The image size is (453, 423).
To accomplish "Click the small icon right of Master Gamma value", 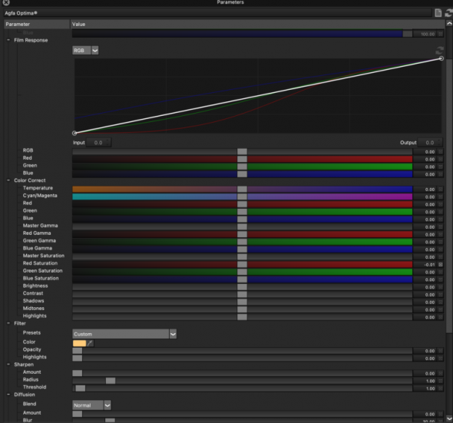I will pyautogui.click(x=440, y=226).
